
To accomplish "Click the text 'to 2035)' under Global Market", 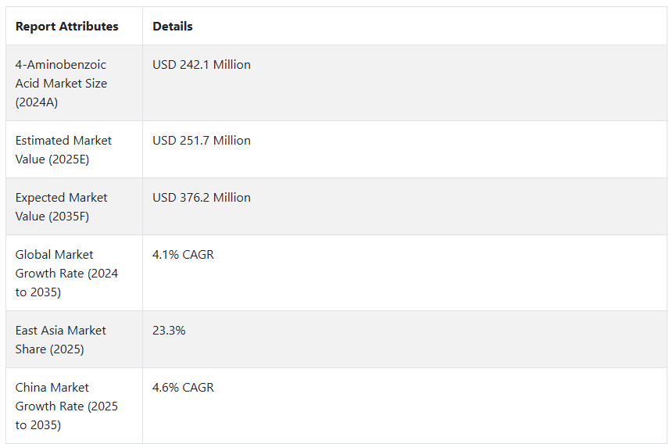I will tap(38, 292).
